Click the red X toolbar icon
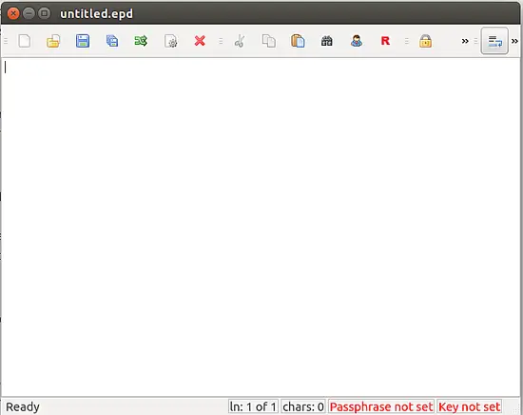523x415 pixels. 200,41
